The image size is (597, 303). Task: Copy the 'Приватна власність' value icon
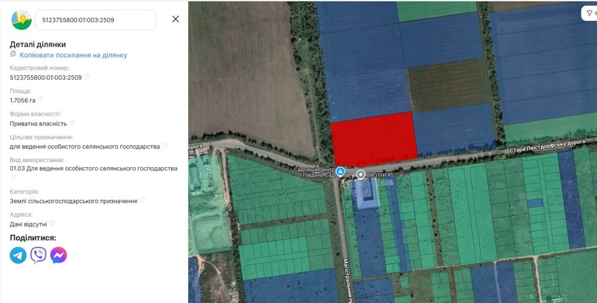pos(72,122)
